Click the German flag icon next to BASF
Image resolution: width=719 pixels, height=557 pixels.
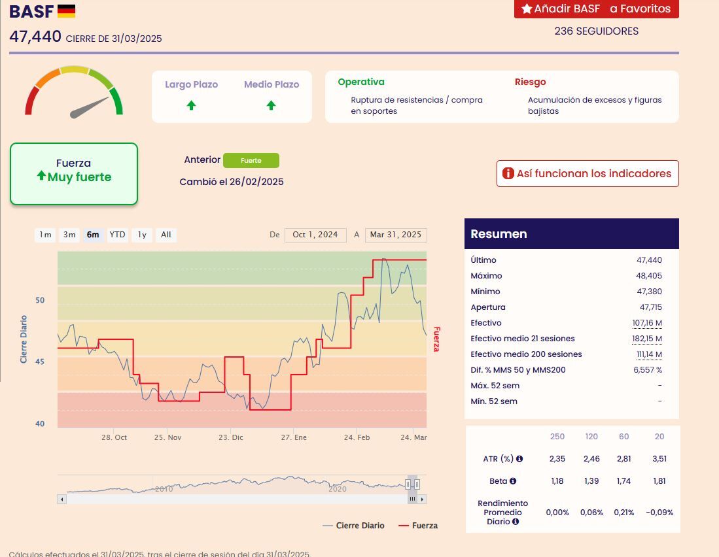click(67, 11)
